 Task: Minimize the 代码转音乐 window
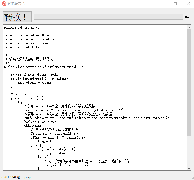pyautogui.click(x=162, y=4)
